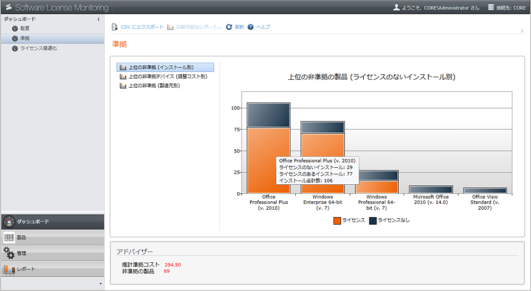
Task: Click the gears icon for 管理
Action: point(9,253)
